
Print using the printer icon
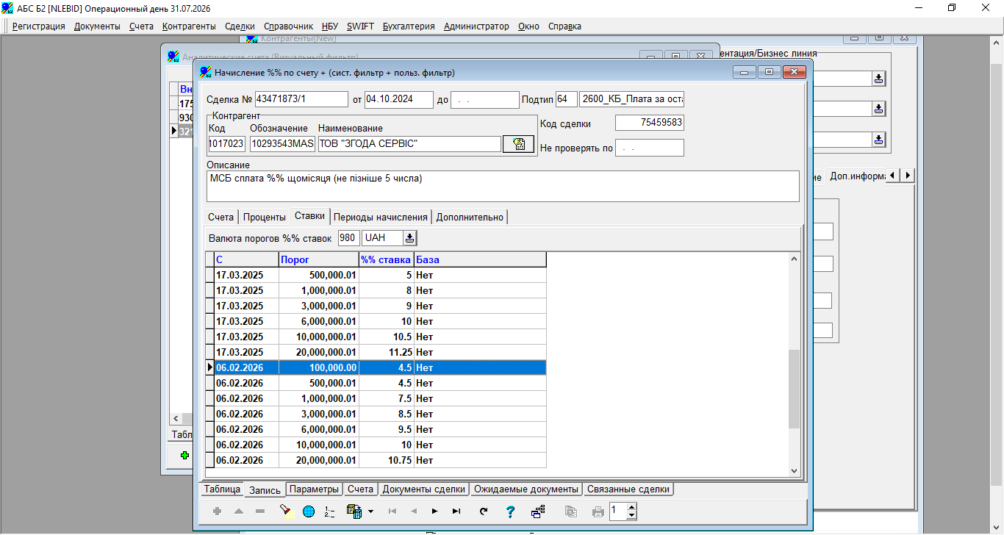(598, 511)
